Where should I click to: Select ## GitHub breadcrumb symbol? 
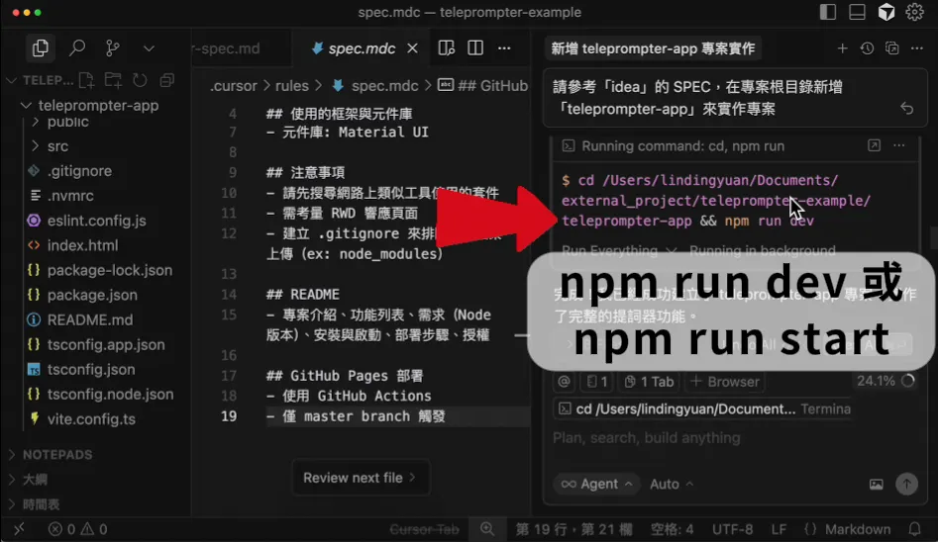(483, 85)
